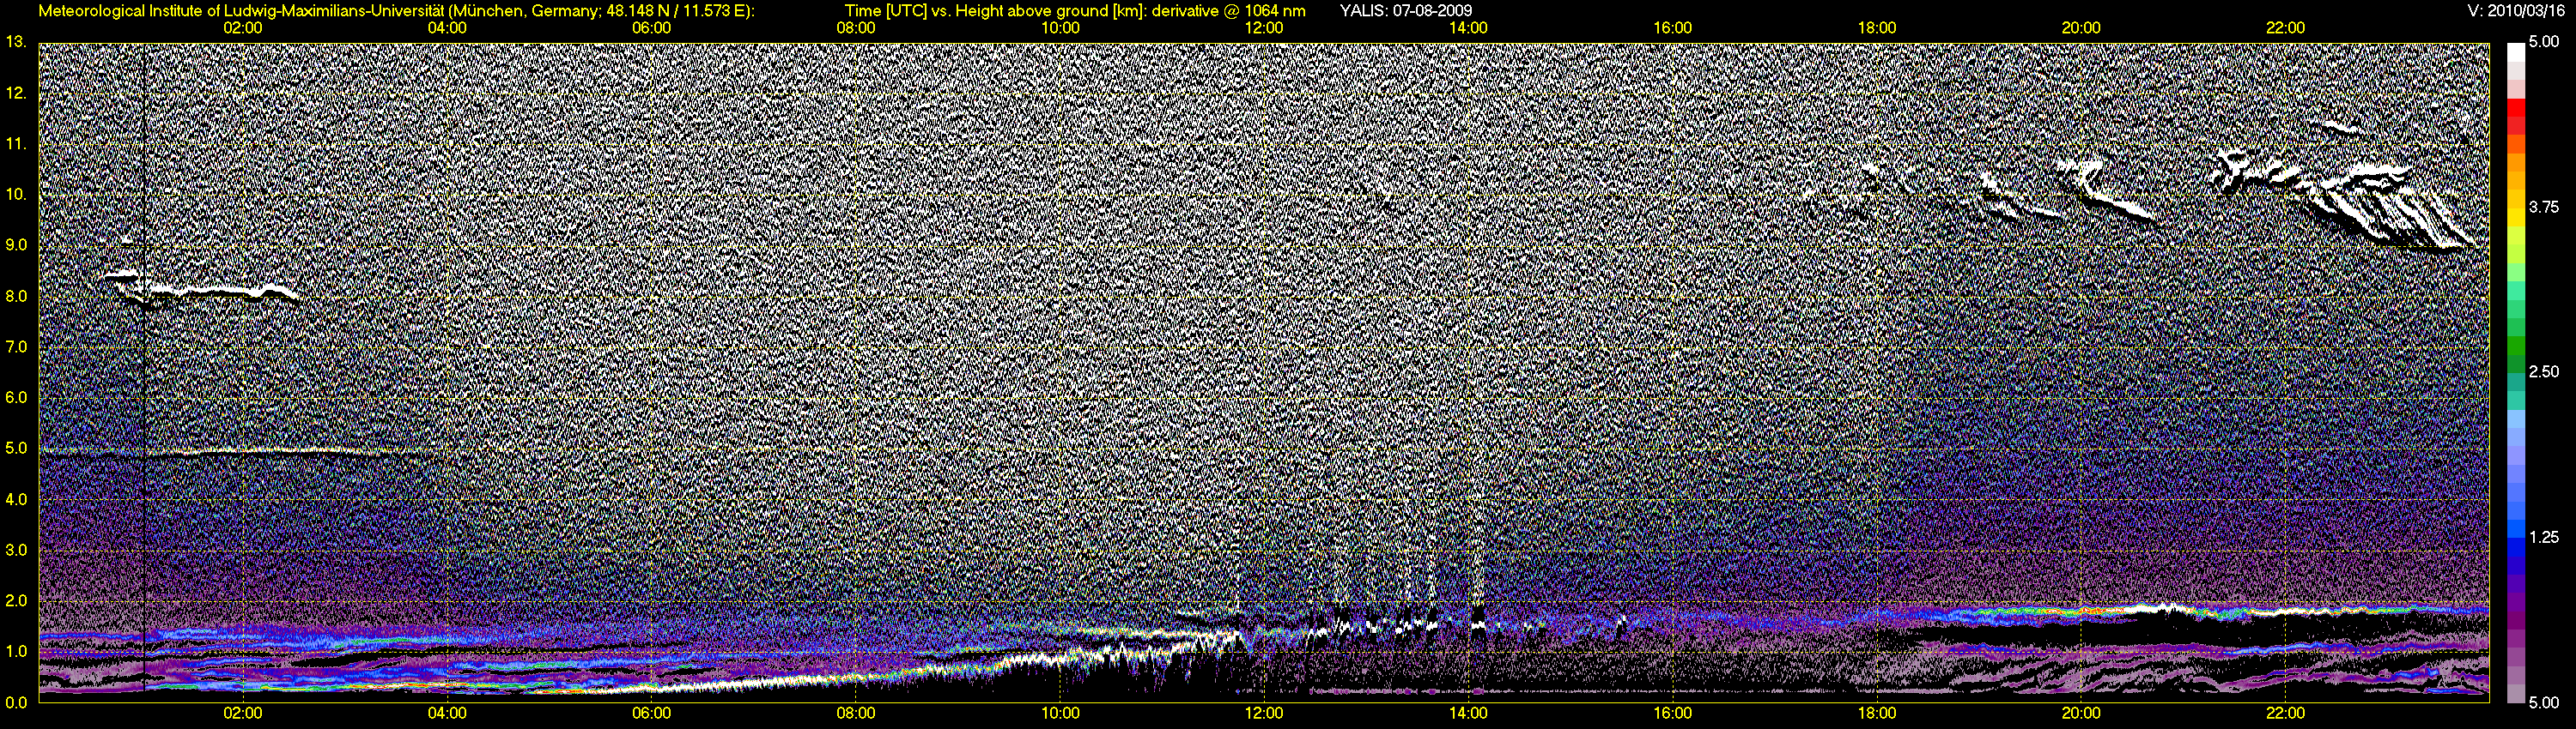Click the '1.0' height axis label
Image resolution: width=2576 pixels, height=729 pixels.
16,651
